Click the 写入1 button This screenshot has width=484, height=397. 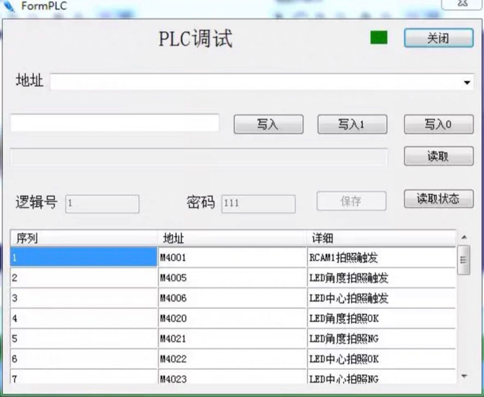click(352, 124)
